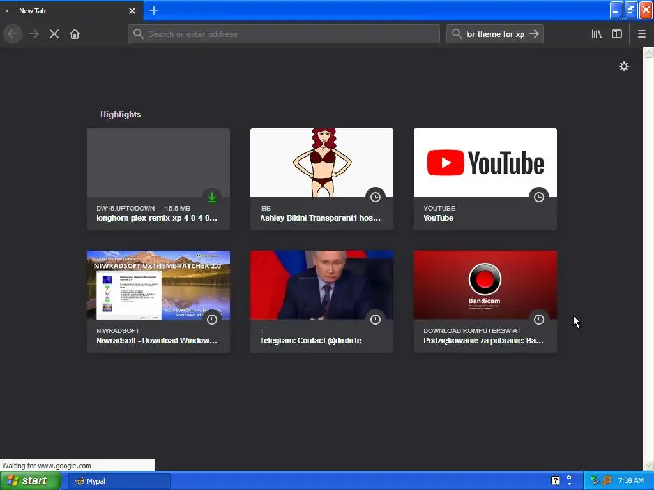Open the YouTube highlight card
The image size is (654, 490).
[x=485, y=179]
